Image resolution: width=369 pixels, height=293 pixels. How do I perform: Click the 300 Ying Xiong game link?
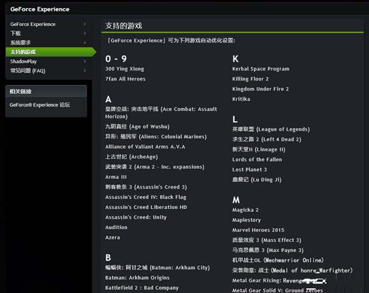[x=124, y=69]
